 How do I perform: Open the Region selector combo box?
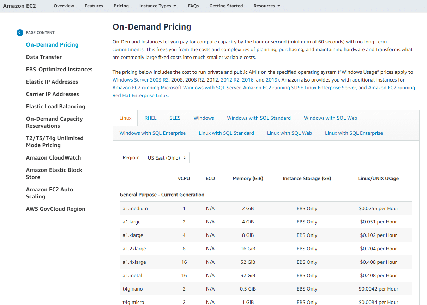click(166, 158)
